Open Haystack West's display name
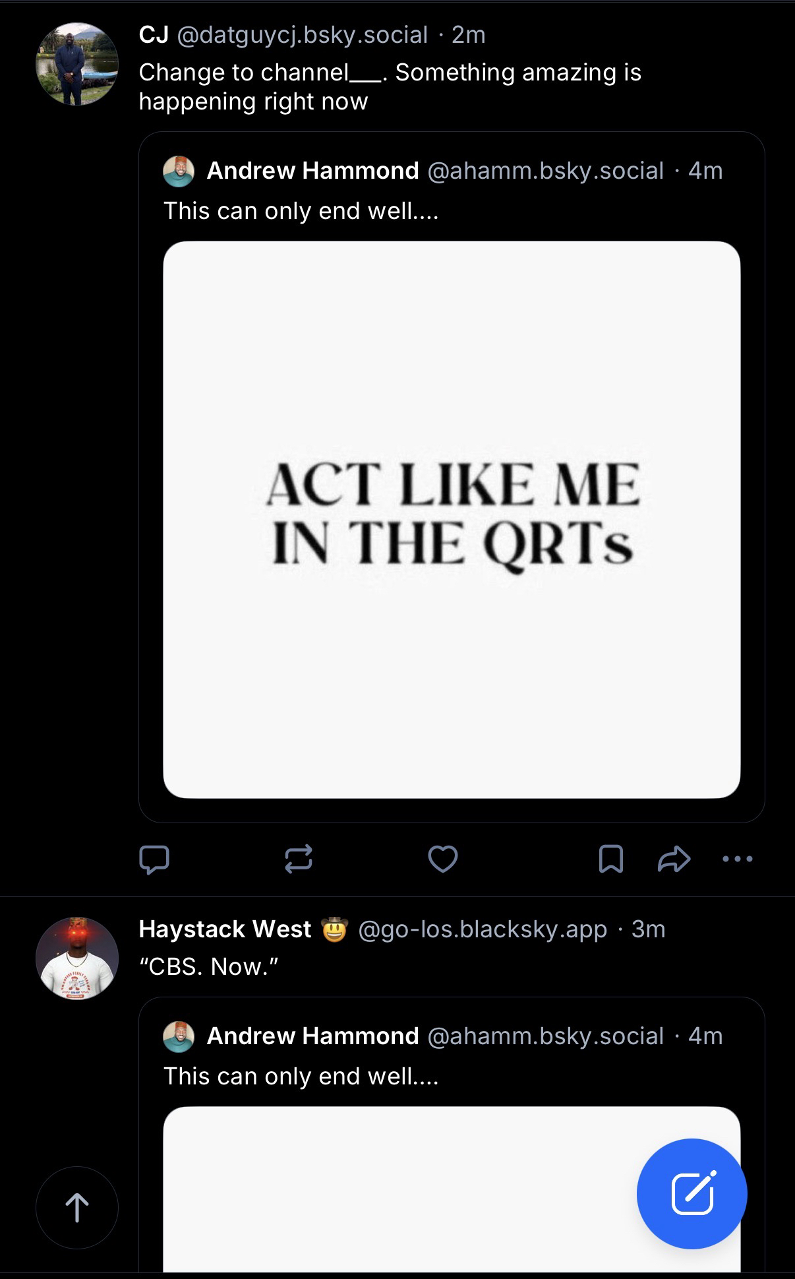Image resolution: width=795 pixels, height=1279 pixels. tap(225, 929)
